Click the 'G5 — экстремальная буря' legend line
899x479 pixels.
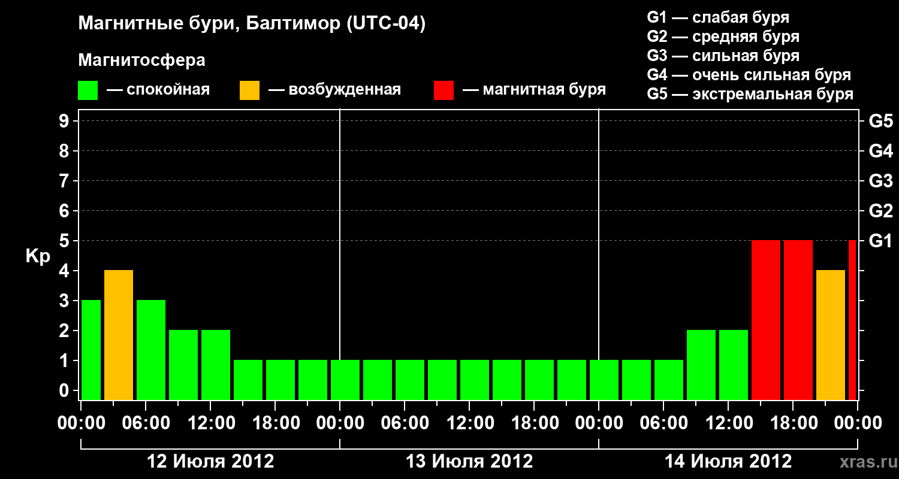(x=750, y=94)
